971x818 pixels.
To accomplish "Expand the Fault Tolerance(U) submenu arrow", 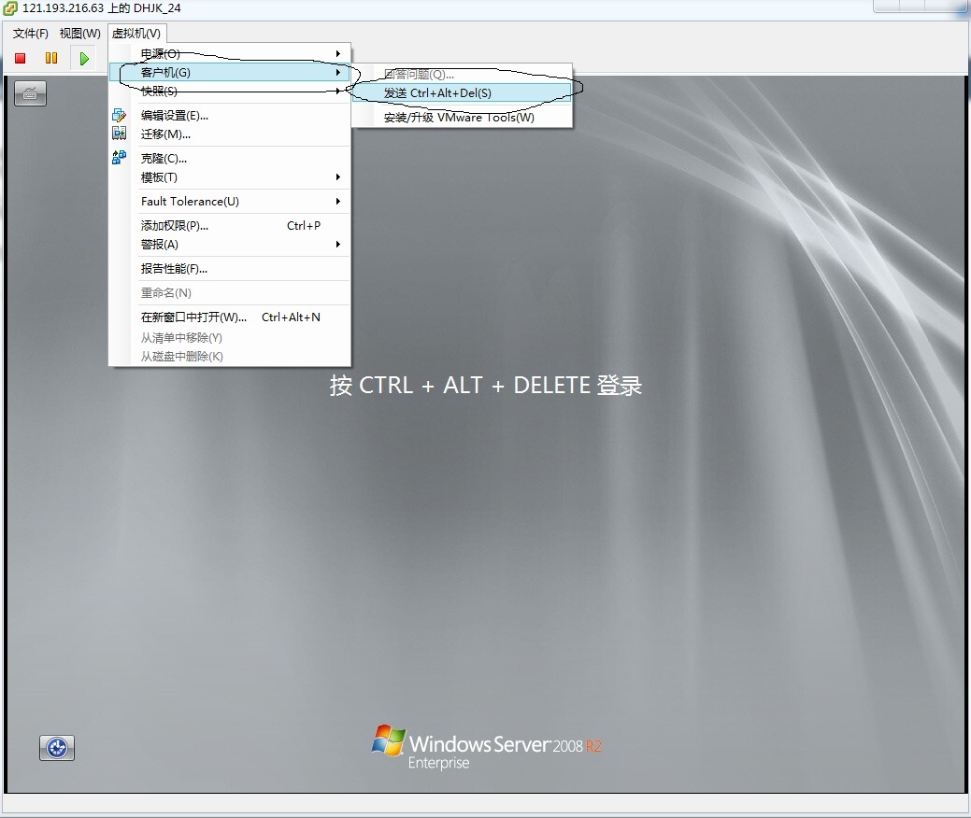I will click(x=338, y=201).
